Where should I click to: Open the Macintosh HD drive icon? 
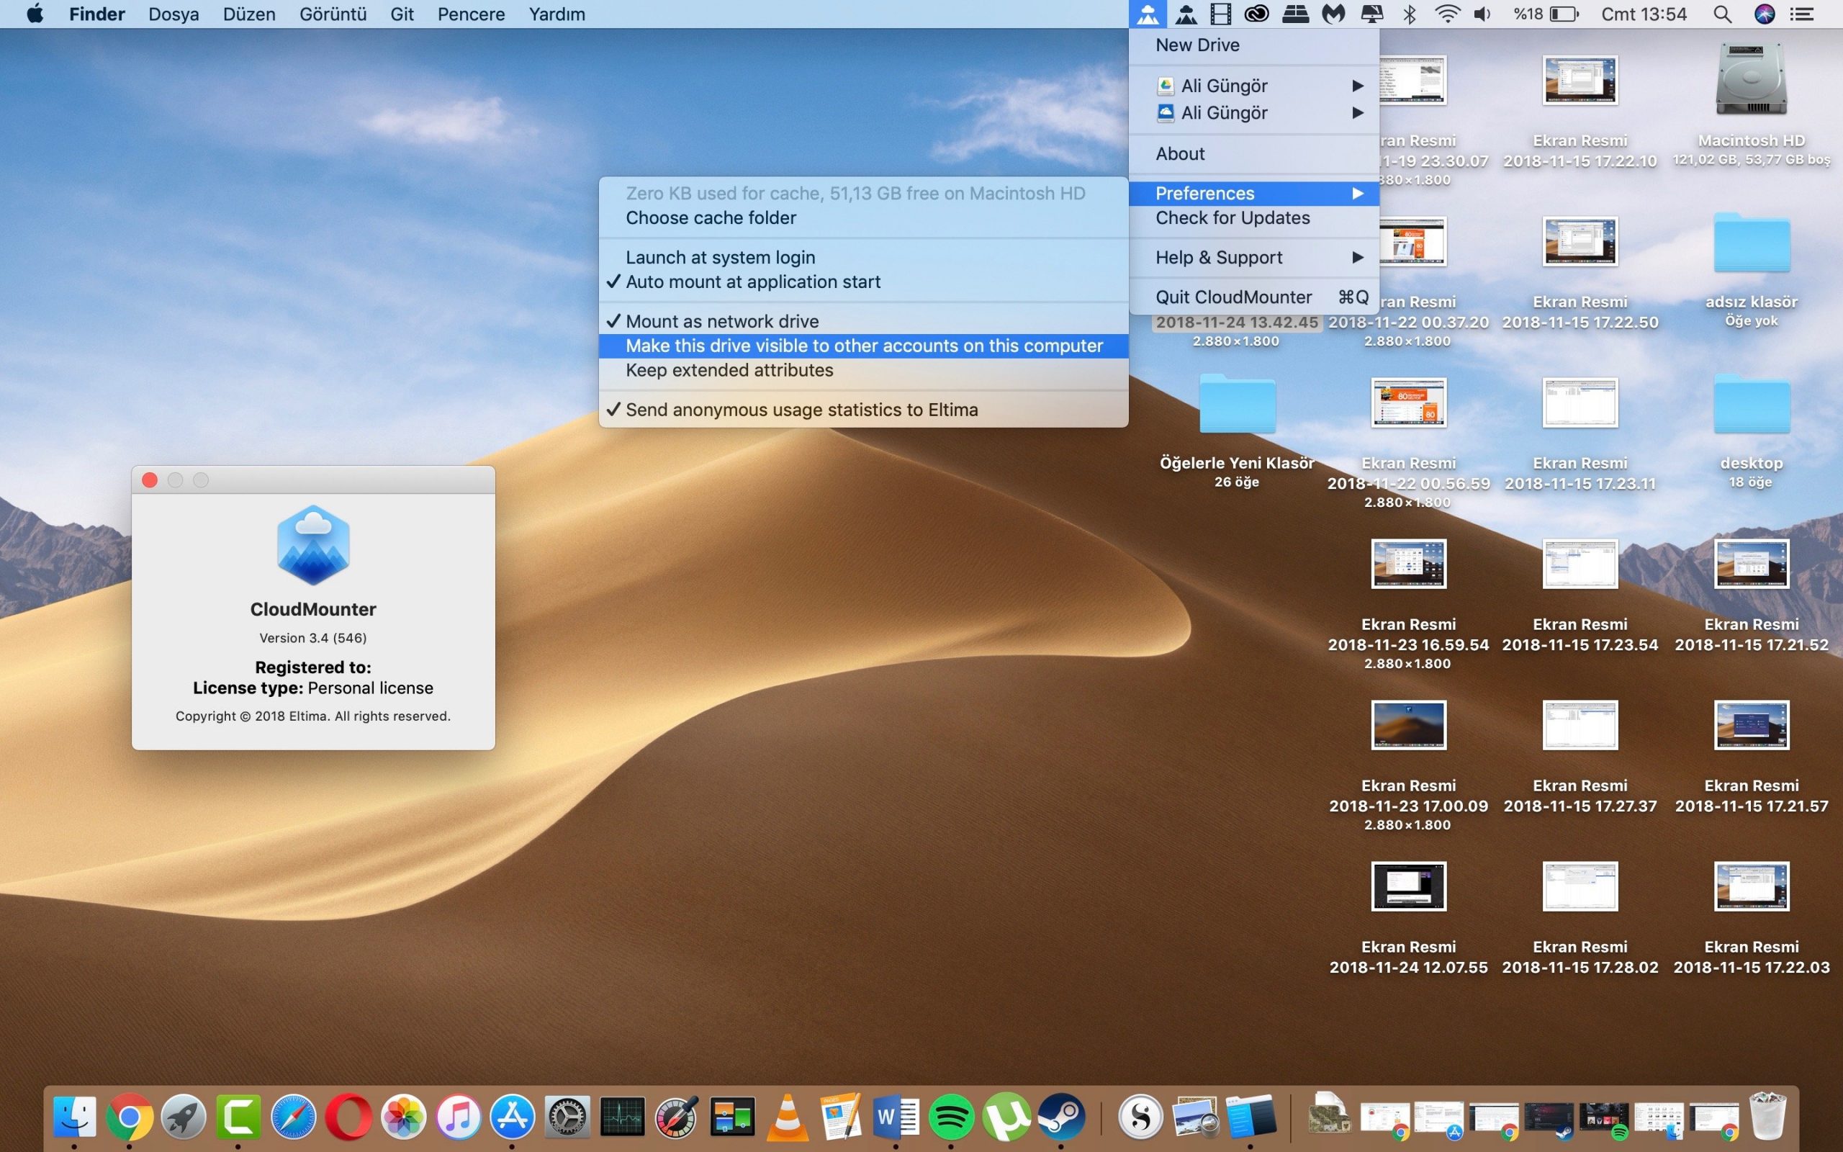click(x=1751, y=80)
